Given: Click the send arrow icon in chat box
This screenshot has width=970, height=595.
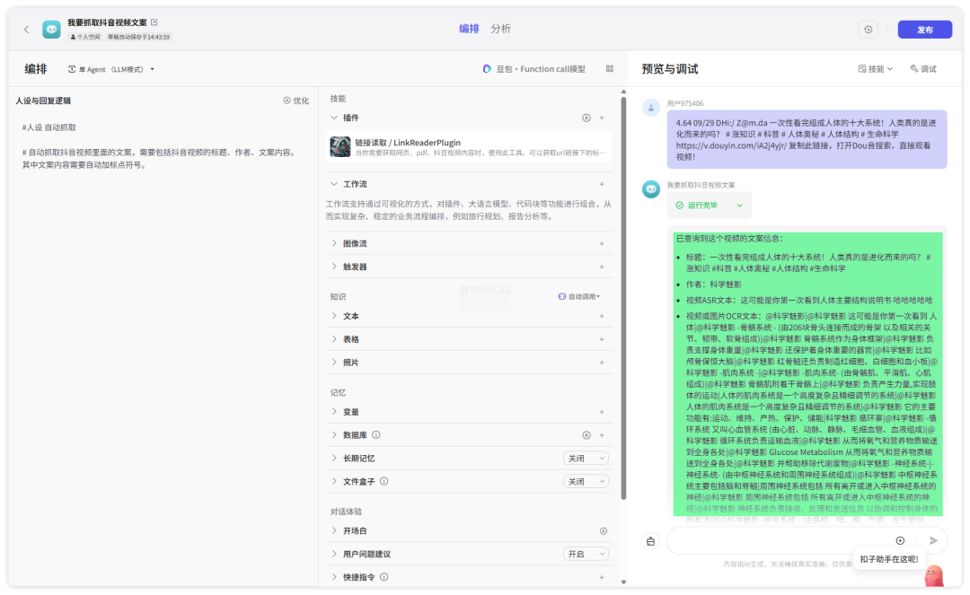Looking at the screenshot, I should pos(933,540).
